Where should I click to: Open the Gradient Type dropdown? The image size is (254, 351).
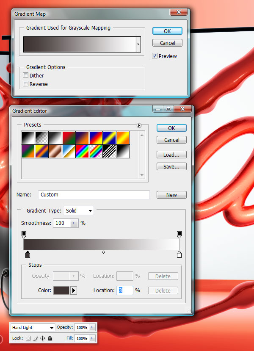coord(79,211)
